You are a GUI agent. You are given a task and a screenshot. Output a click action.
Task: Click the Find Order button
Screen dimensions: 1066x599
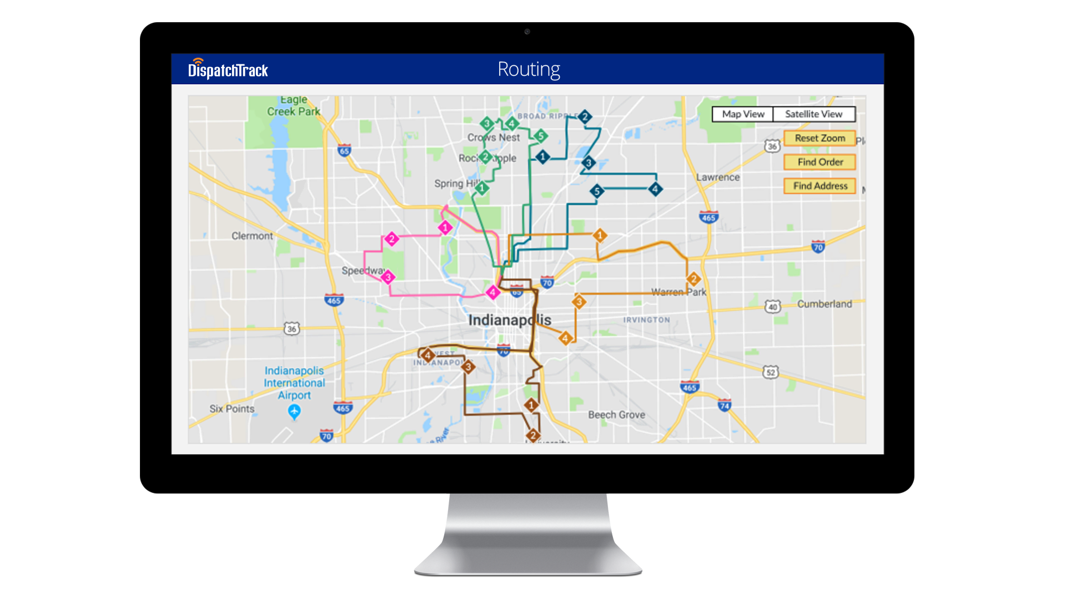[x=818, y=161]
